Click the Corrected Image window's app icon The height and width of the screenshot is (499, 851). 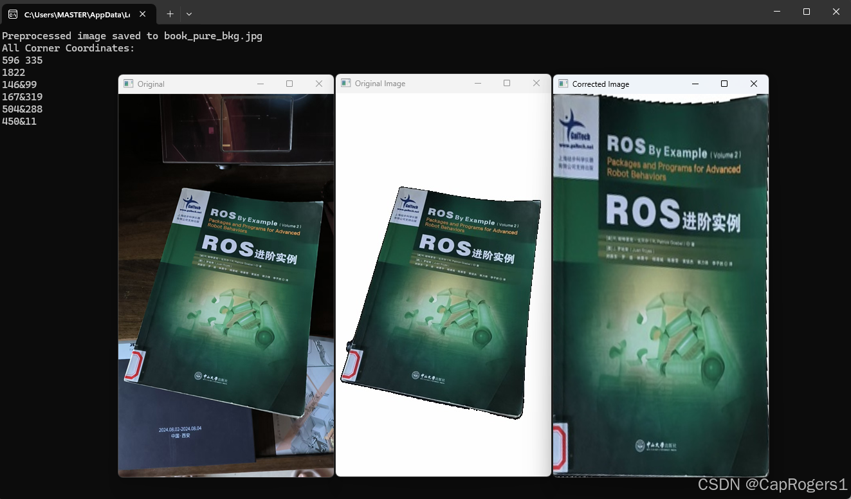pos(563,84)
